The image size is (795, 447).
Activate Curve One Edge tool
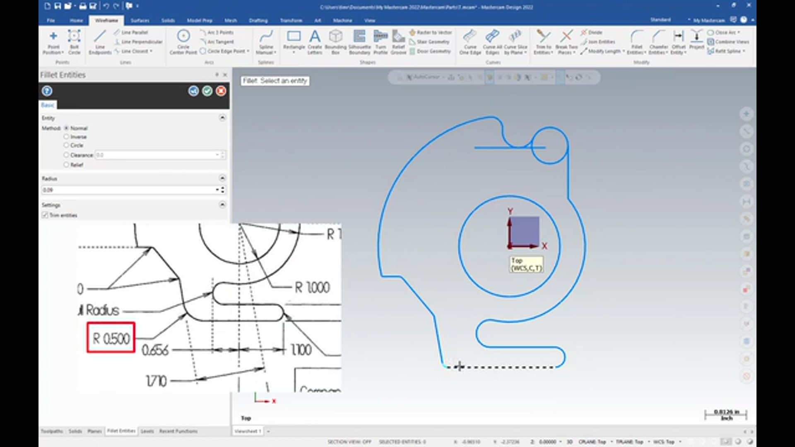tap(470, 42)
